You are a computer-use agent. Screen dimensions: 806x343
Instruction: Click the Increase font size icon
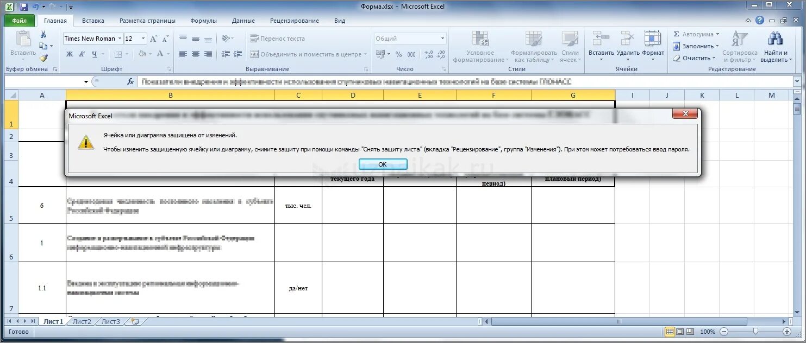click(154, 39)
